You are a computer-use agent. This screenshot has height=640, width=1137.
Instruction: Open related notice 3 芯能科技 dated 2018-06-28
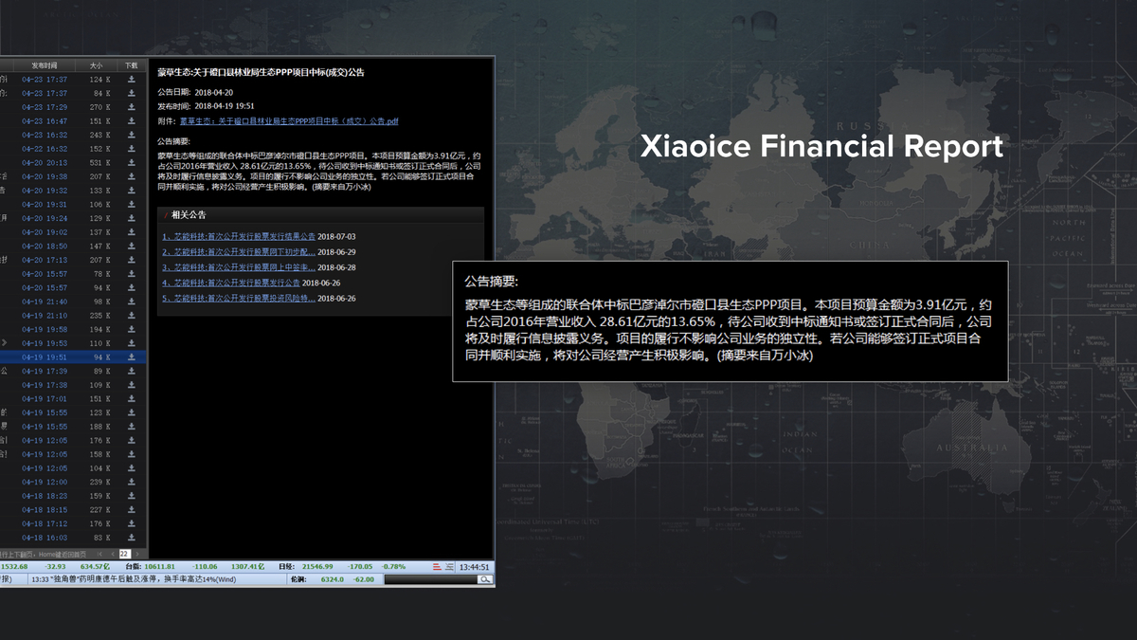(x=239, y=267)
